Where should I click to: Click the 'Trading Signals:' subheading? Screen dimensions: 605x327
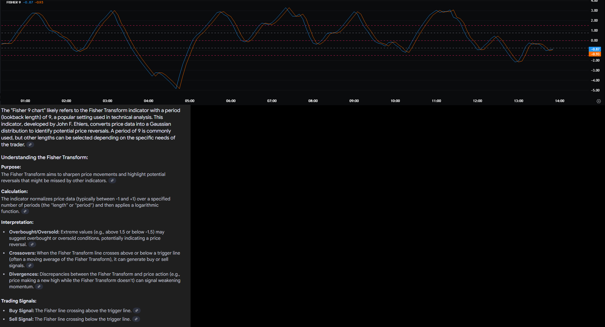point(19,301)
